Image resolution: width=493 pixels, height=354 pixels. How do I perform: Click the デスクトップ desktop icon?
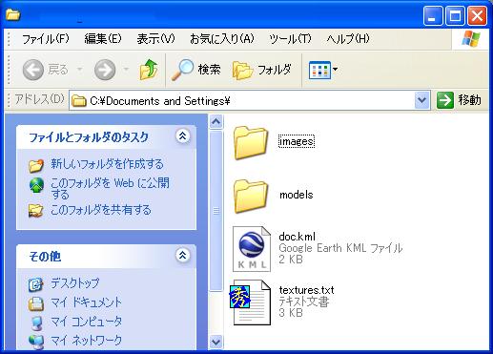[x=35, y=284]
